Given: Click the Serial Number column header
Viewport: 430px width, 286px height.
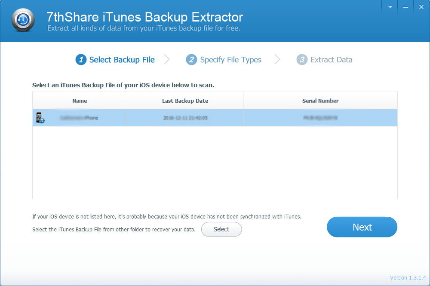Looking at the screenshot, I should (x=320, y=101).
